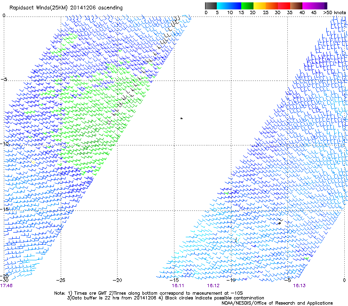This screenshot has width=348, height=306.
Task: Click the -20 longitude axis label
Action: (x=118, y=280)
